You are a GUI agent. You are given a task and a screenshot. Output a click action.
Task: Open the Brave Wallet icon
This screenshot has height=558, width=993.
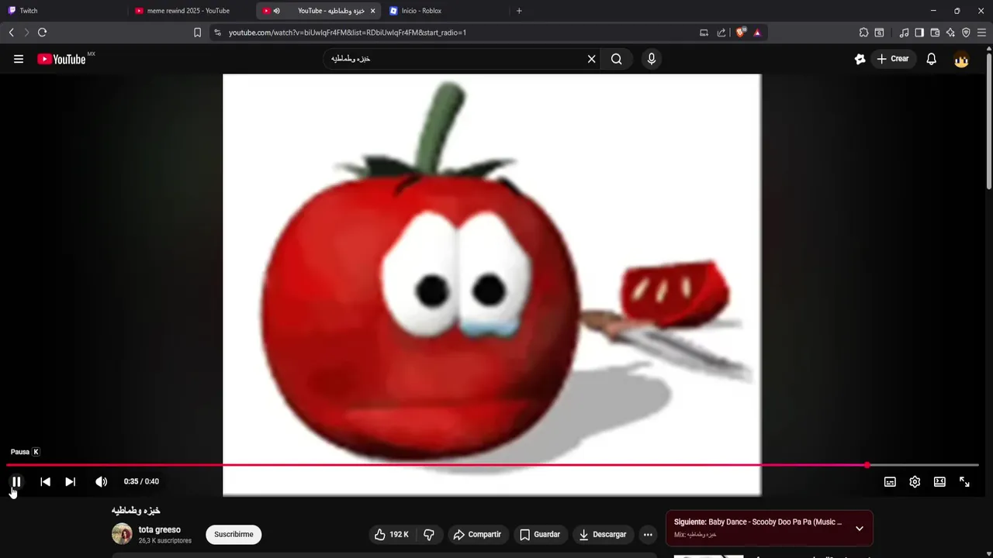pos(935,33)
